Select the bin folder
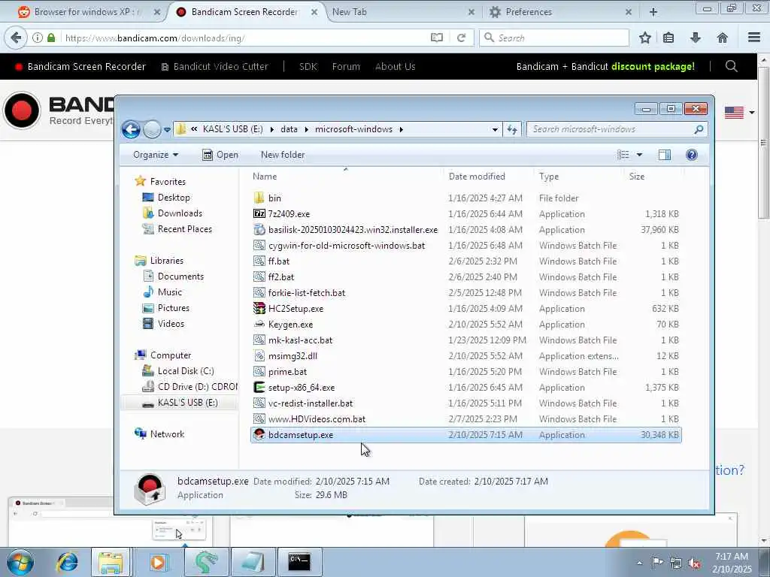This screenshot has width=770, height=577. click(x=466, y=198)
